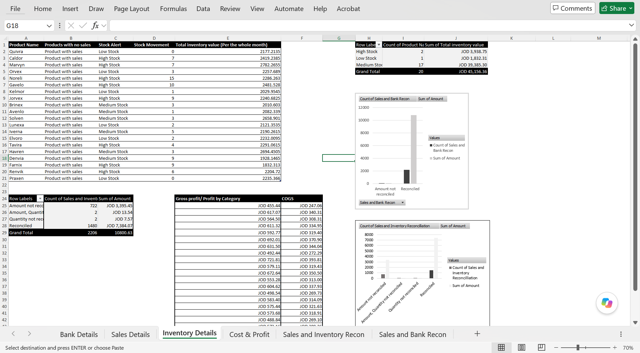Open sheet tab options three-dot menu
Viewport: 640px width, 353px height.
point(621,334)
